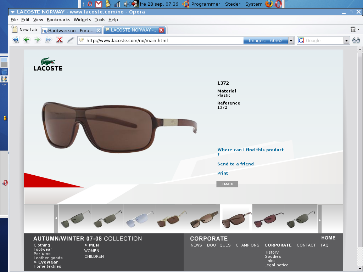Open the Footwear category
The image size is (363, 272).
(43, 249)
